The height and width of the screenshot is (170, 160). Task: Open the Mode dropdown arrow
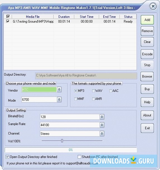pyautogui.click(x=59, y=99)
